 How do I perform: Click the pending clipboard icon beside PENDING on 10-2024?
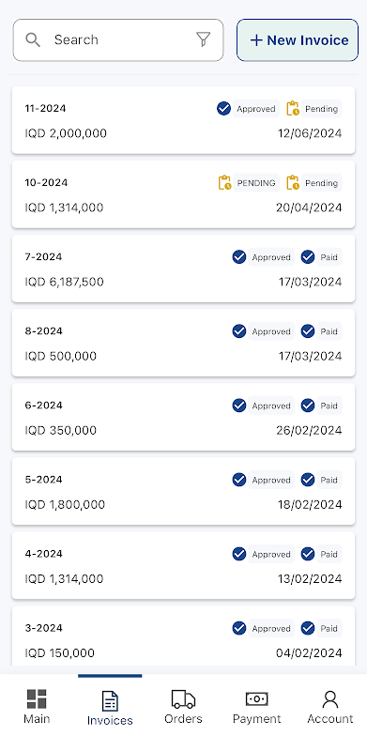coord(224,183)
